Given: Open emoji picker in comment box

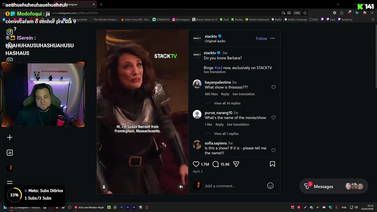Looking at the screenshot, I should pos(270,186).
